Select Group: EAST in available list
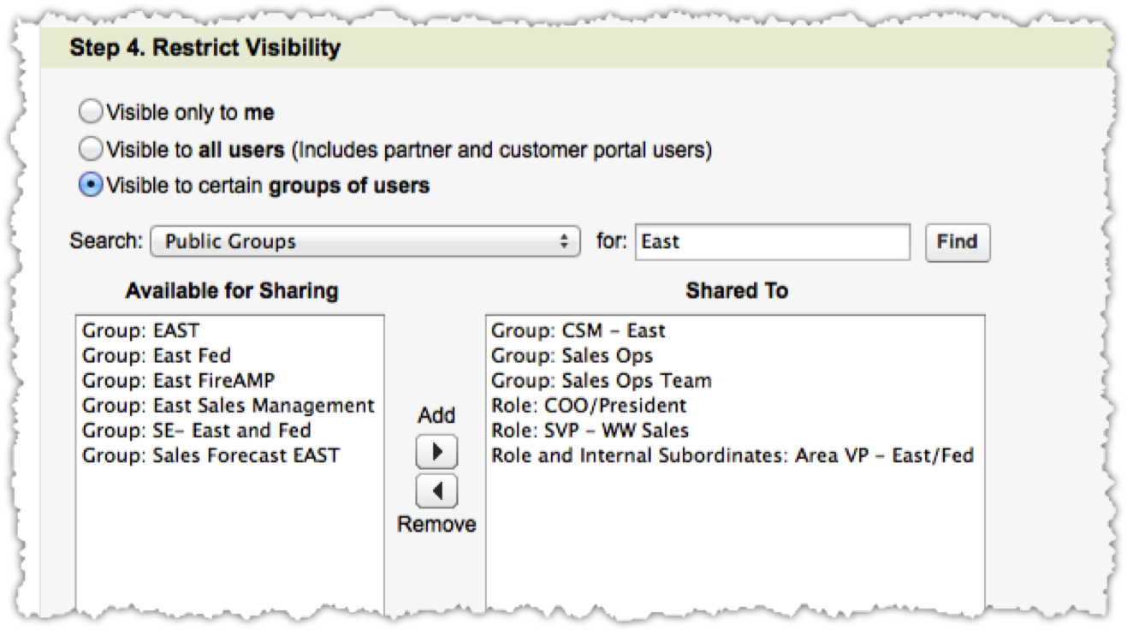This screenshot has width=1127, height=630. (x=140, y=330)
